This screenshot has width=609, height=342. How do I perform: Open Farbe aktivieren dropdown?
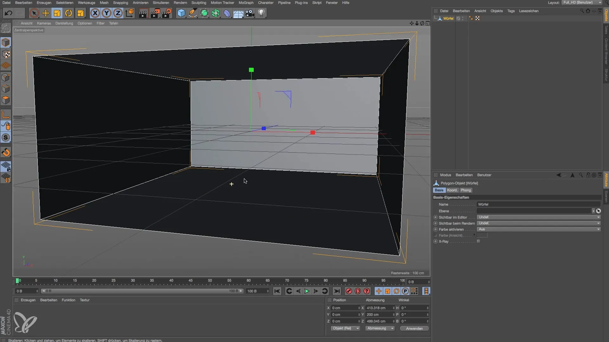pyautogui.click(x=539, y=229)
